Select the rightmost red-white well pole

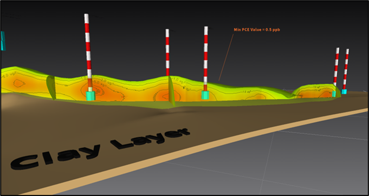[x=346, y=69]
